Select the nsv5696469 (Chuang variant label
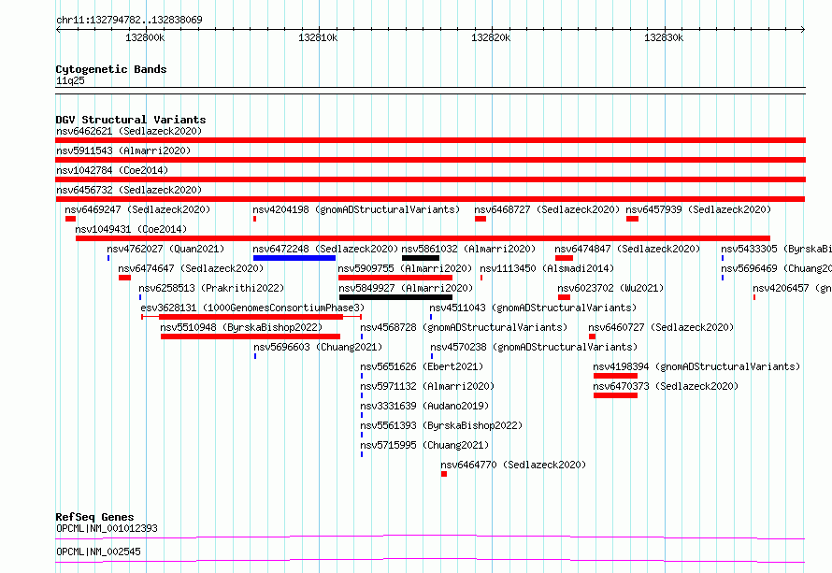Screen dimensions: 832x573 coord(776,268)
